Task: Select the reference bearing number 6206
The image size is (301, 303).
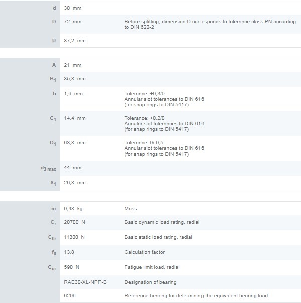Action: click(70, 296)
